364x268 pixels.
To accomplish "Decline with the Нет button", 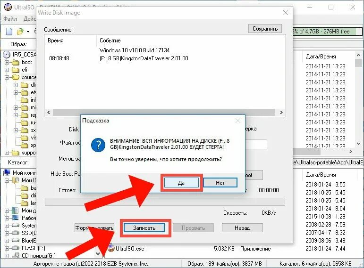I will (x=220, y=183).
